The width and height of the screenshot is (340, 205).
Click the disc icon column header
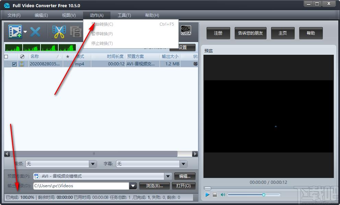(22, 57)
